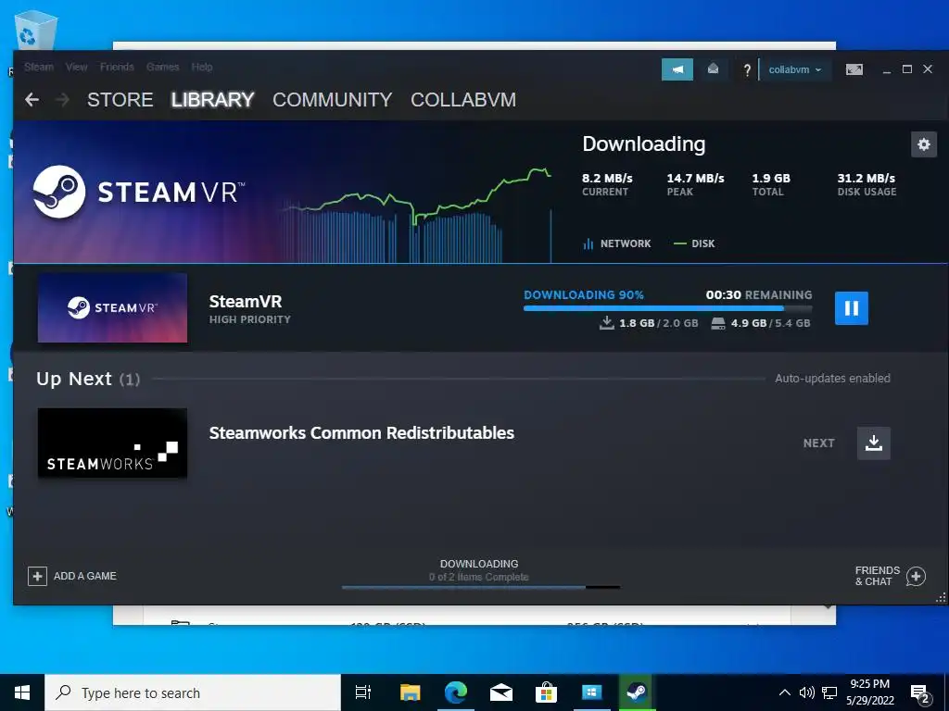Open Steam help question mark

point(747,70)
